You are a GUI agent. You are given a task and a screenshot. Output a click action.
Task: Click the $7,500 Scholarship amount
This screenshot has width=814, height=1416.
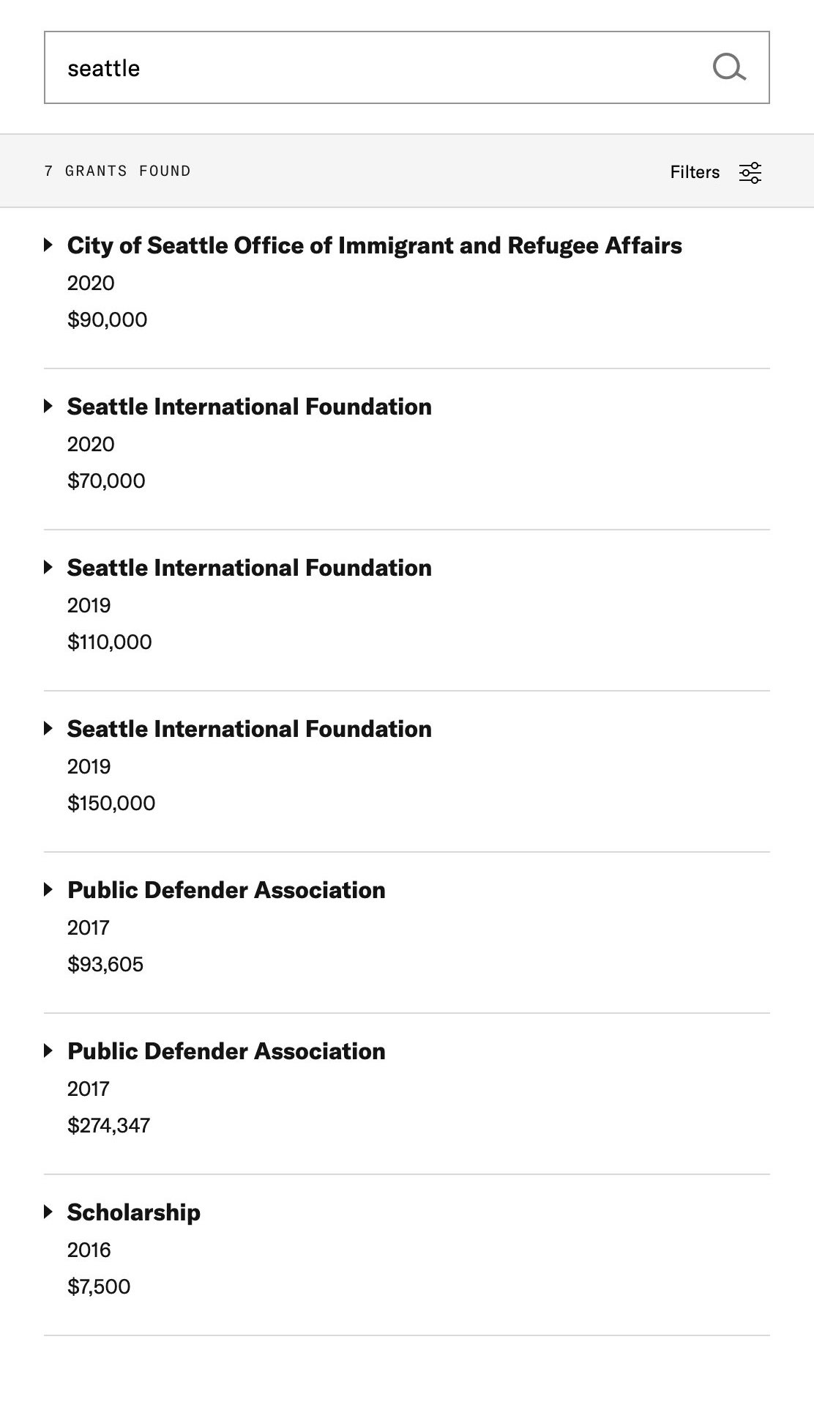(x=99, y=1286)
